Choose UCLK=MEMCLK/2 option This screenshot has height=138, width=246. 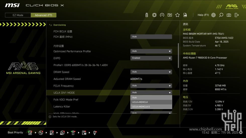coord(151,106)
